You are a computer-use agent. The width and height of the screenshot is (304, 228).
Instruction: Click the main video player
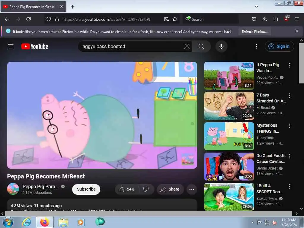point(102,115)
